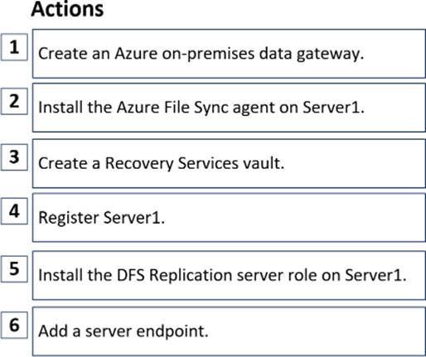Click the word 'endpoint' in action six
Screen dimensions: 426x357
tap(172, 331)
